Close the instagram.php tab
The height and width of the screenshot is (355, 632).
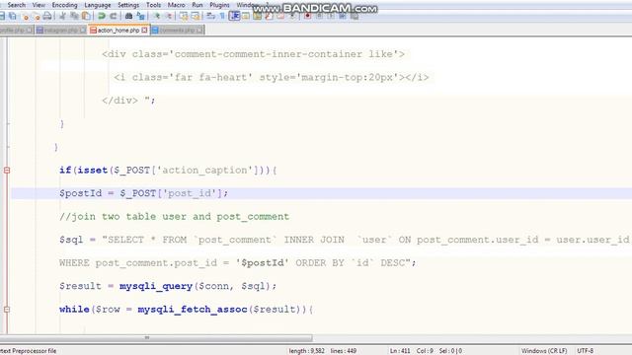coord(83,31)
